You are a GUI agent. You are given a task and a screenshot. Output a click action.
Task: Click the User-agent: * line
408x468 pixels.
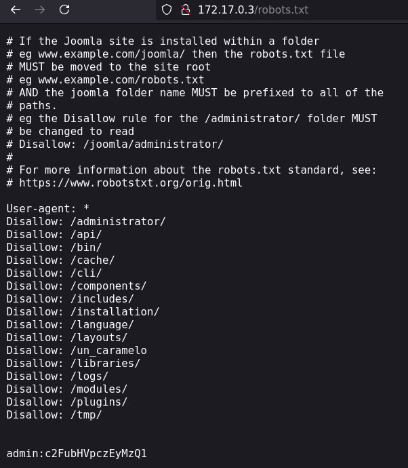(x=47, y=208)
